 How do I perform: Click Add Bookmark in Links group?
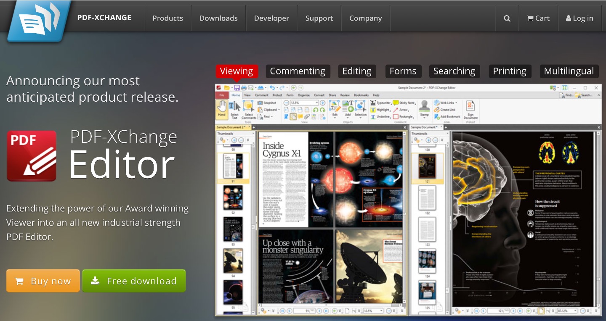(447, 116)
